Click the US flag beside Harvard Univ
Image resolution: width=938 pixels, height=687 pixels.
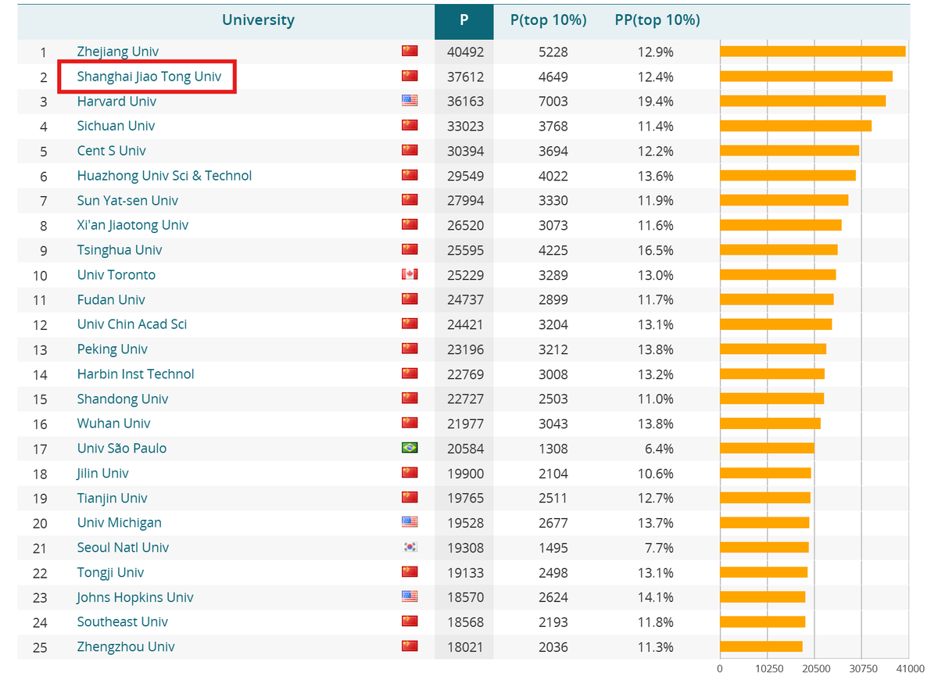[410, 101]
